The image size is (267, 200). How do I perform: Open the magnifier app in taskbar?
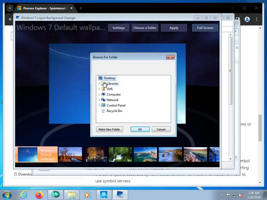pyautogui.click(x=104, y=195)
